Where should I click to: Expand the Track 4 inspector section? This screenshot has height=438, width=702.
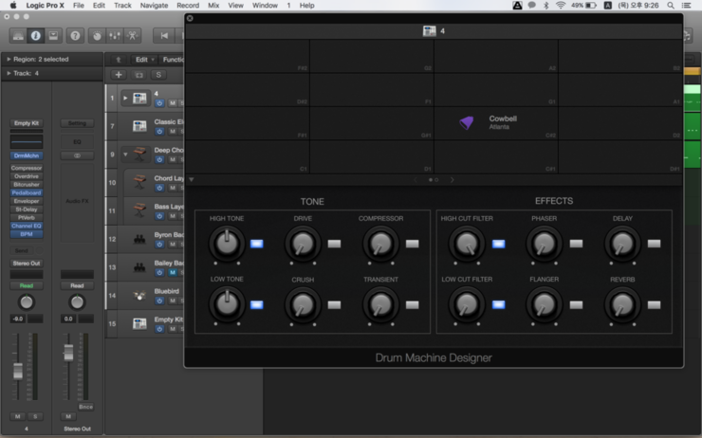pyautogui.click(x=9, y=73)
